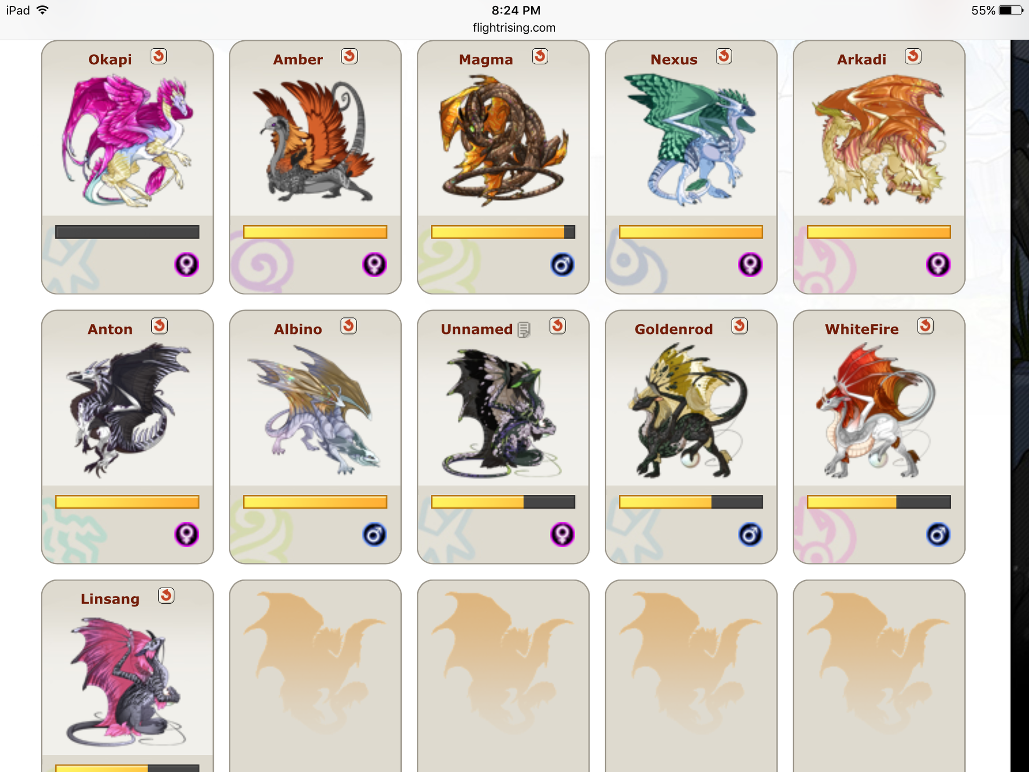1029x772 pixels.
Task: Click the red swirl icon beside Okapi
Action: coord(159,56)
